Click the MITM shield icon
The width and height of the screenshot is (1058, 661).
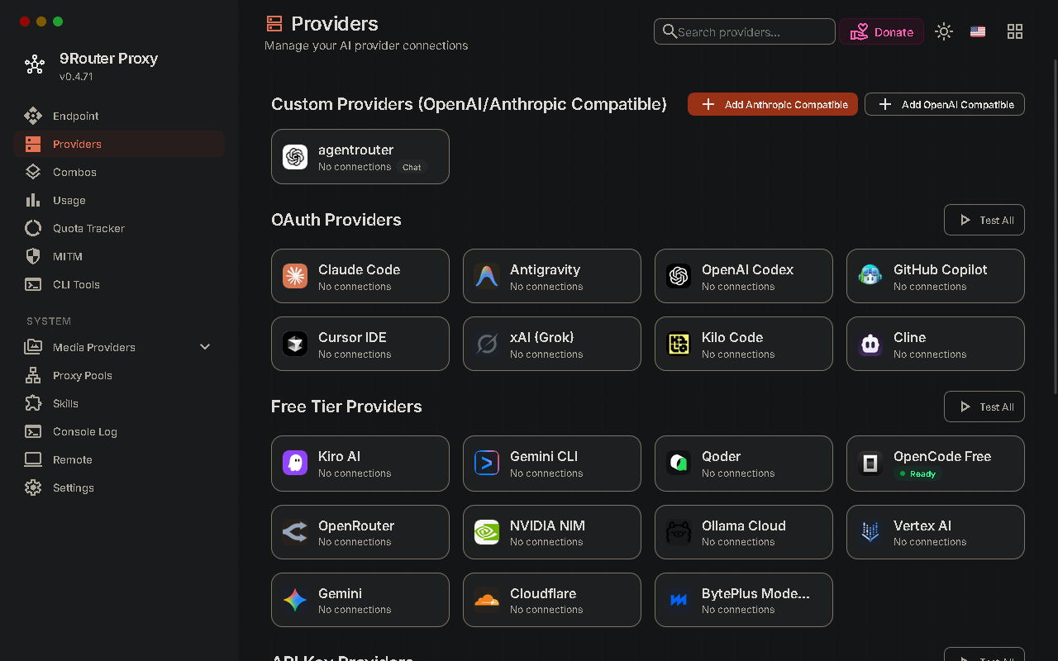33,256
